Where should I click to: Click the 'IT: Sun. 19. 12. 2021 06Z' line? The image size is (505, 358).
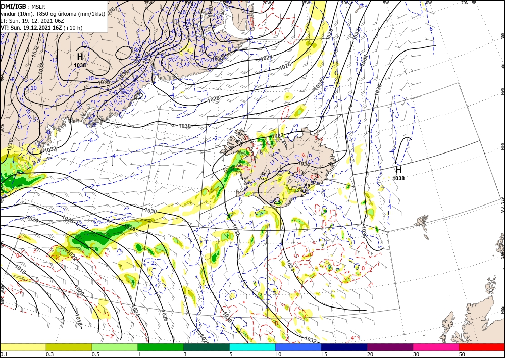coord(32,21)
